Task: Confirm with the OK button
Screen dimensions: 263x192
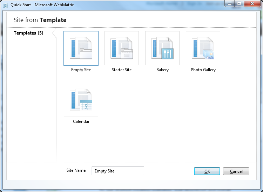Action: (207, 171)
